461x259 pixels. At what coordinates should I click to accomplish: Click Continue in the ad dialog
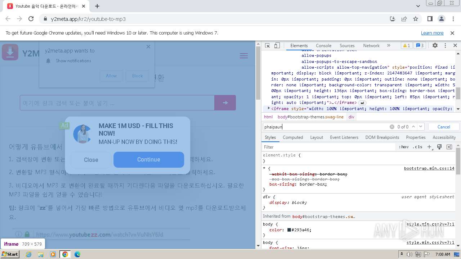[149, 160]
